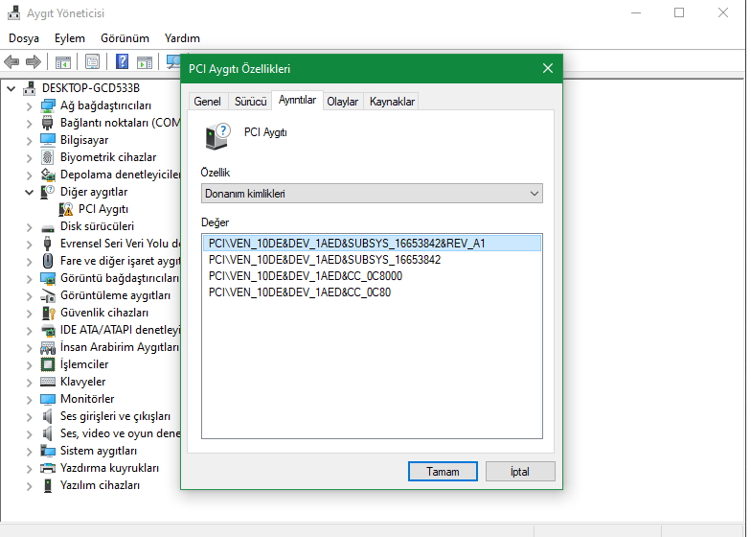Switch to the Sürücü tab
The height and width of the screenshot is (537, 751).
251,102
